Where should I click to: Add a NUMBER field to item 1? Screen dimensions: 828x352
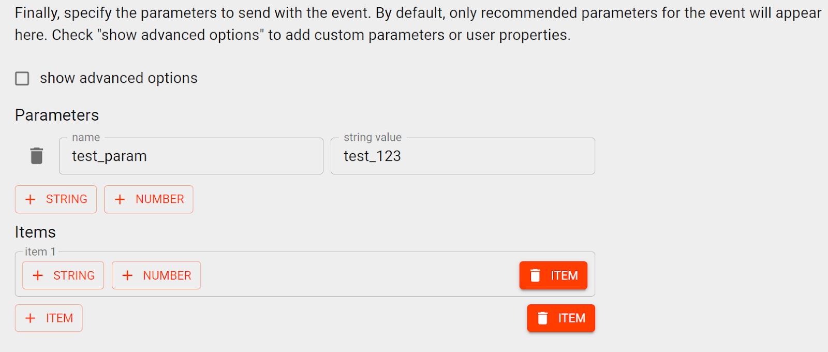(156, 275)
